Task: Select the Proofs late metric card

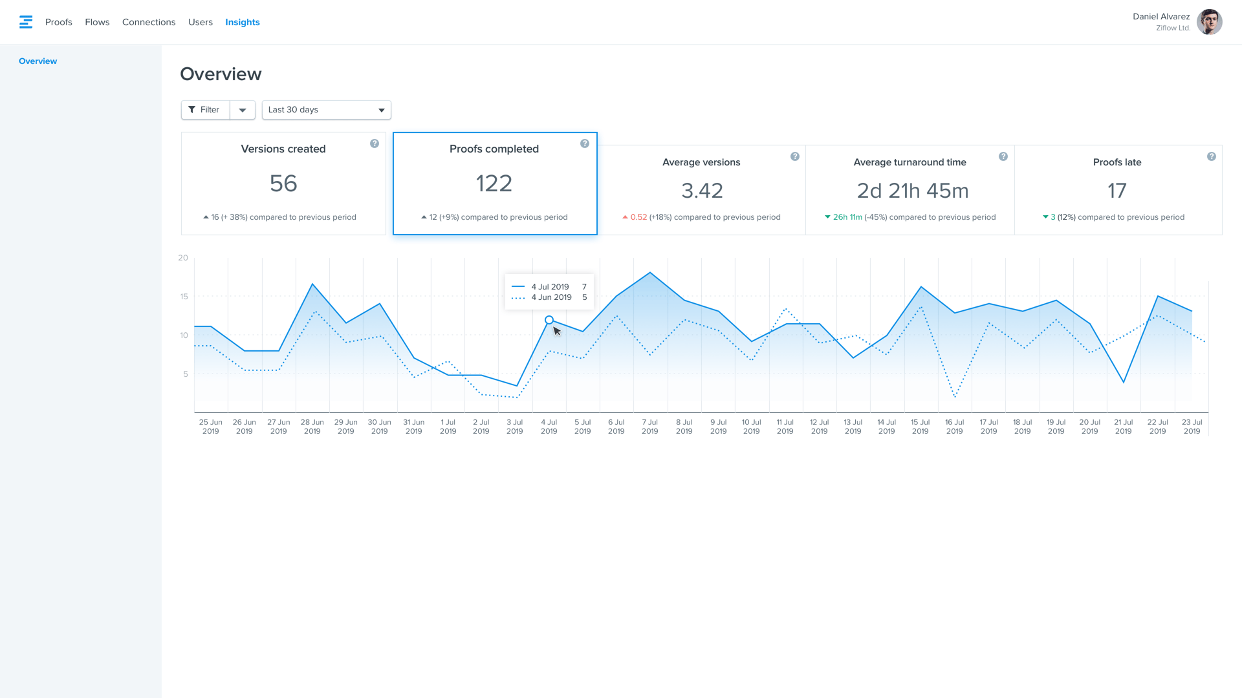Action: (x=1117, y=189)
